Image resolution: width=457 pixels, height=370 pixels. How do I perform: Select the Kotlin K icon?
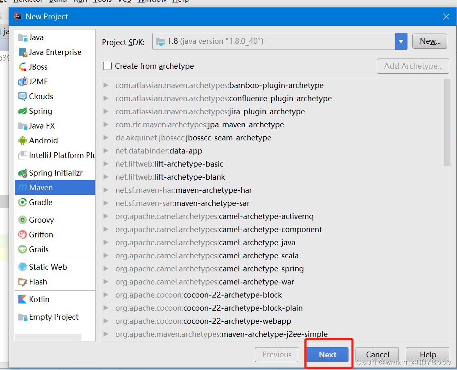[23, 299]
